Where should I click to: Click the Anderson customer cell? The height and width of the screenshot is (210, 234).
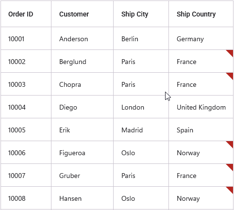[83, 38]
